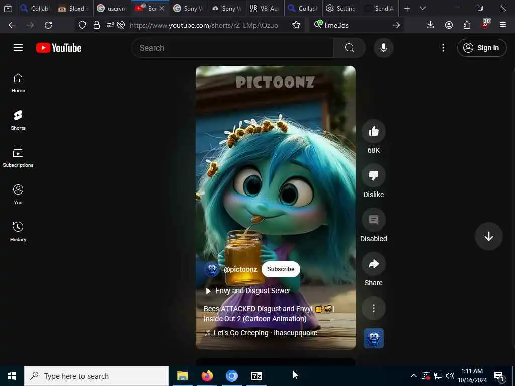Switch to the Send A tab
Image resolution: width=515 pixels, height=386 pixels.
click(x=380, y=8)
